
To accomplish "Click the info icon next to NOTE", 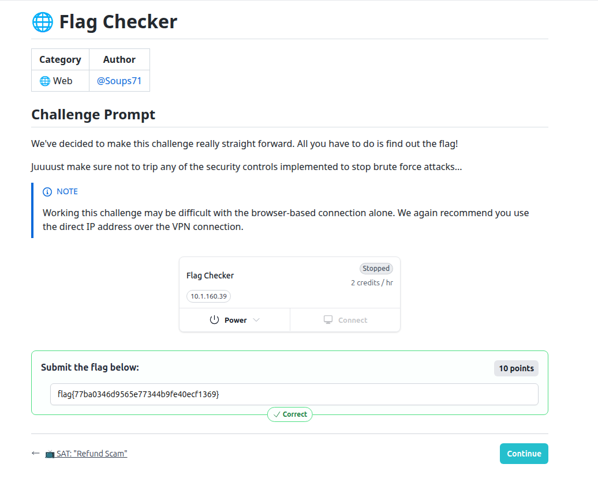I will tap(47, 192).
